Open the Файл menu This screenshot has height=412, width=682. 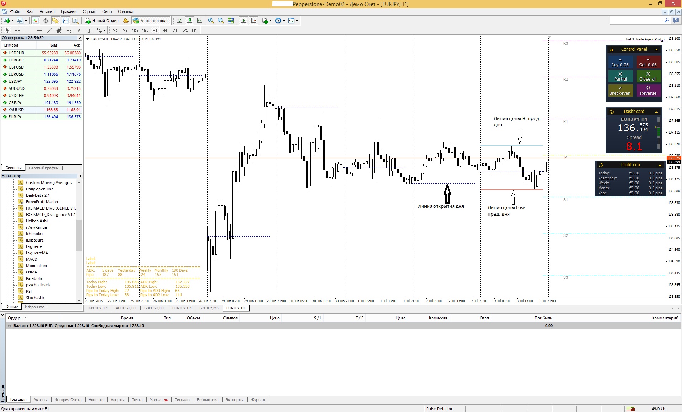(15, 12)
